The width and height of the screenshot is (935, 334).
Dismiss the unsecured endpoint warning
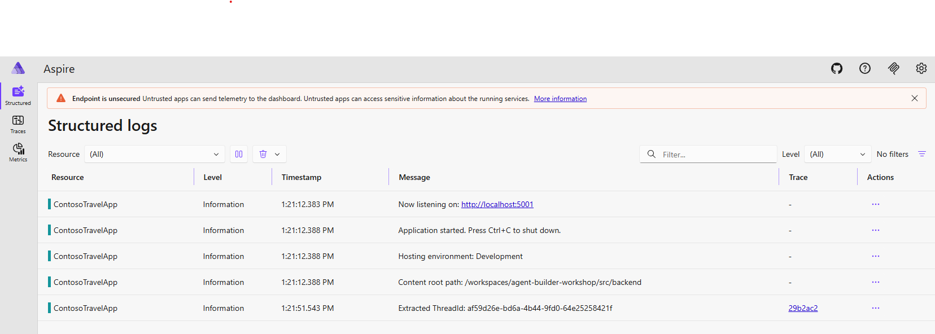(x=915, y=98)
